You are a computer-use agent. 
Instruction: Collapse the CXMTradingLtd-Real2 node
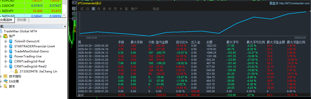pos(6,66)
